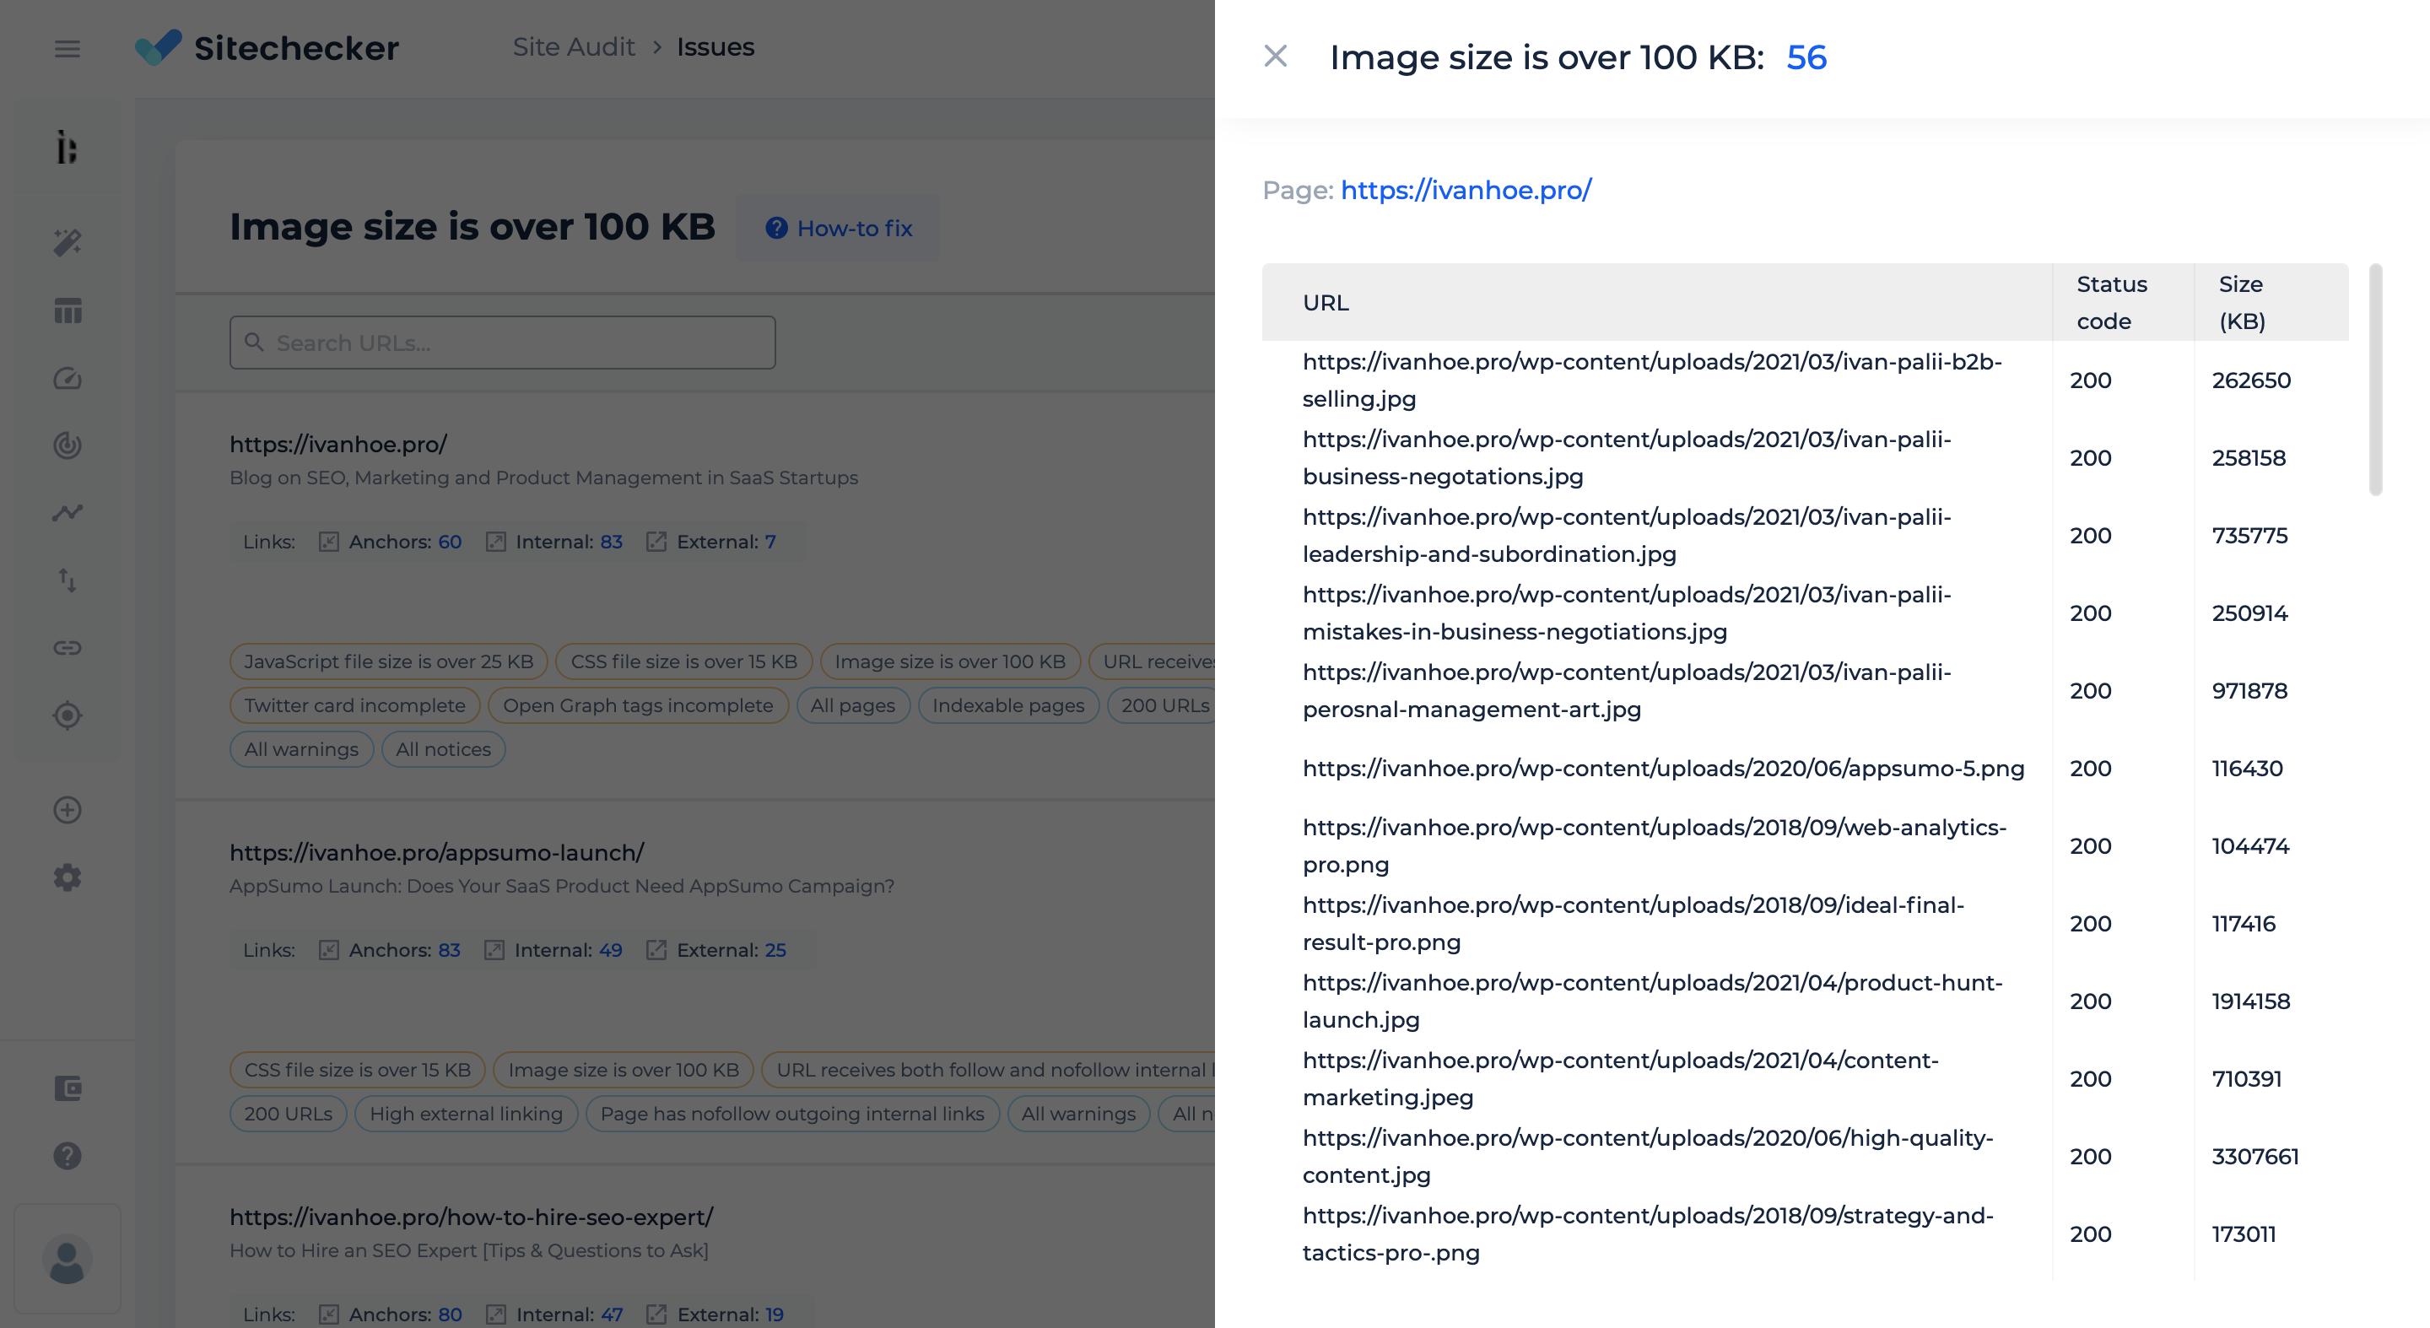Click the How-to fix button

coord(838,229)
